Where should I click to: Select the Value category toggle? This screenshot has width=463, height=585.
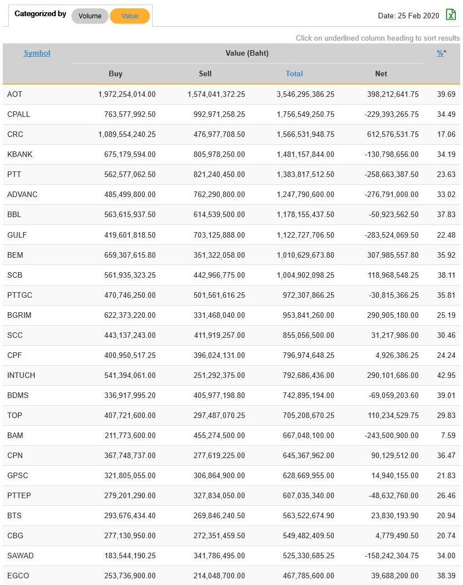click(x=130, y=16)
